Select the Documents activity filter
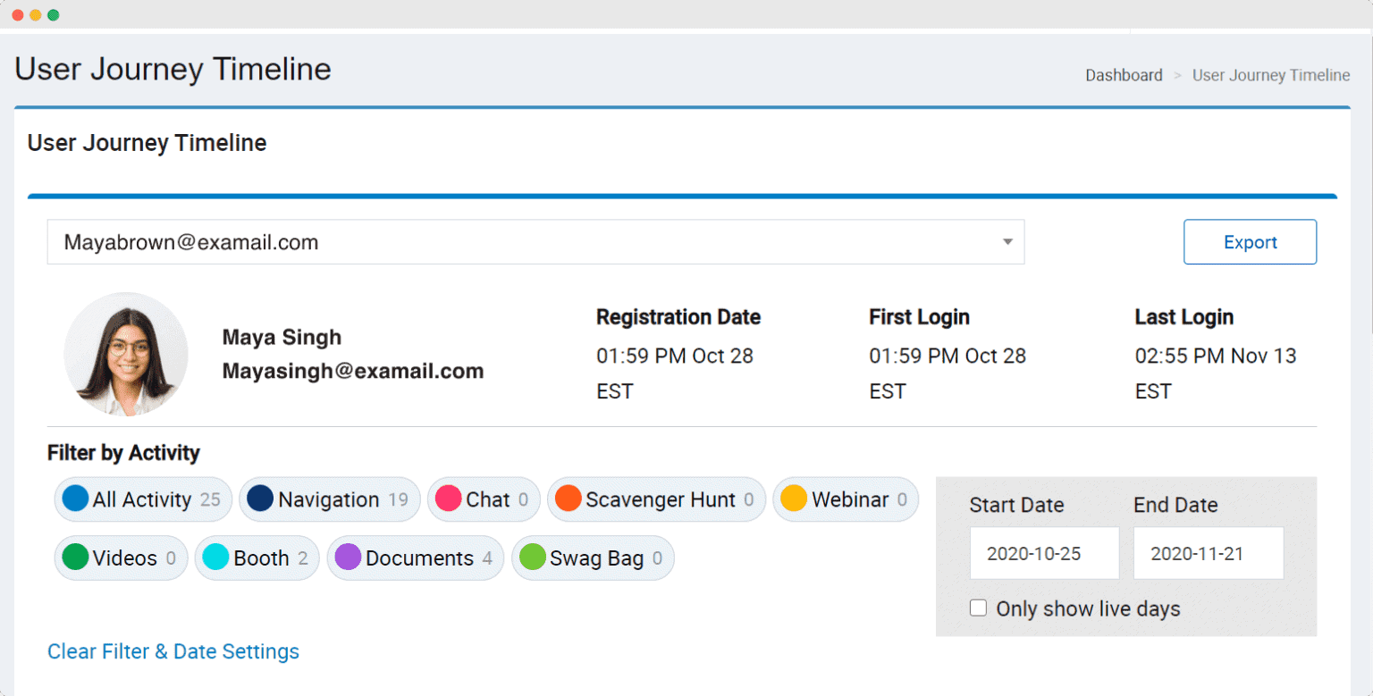Screen dimensions: 1373x696 coord(415,558)
